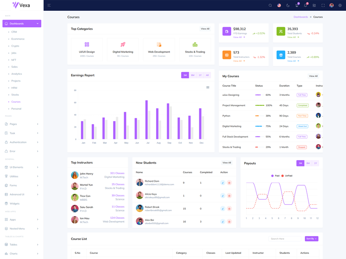Open the shopping cart icon in header

(x=297, y=5)
